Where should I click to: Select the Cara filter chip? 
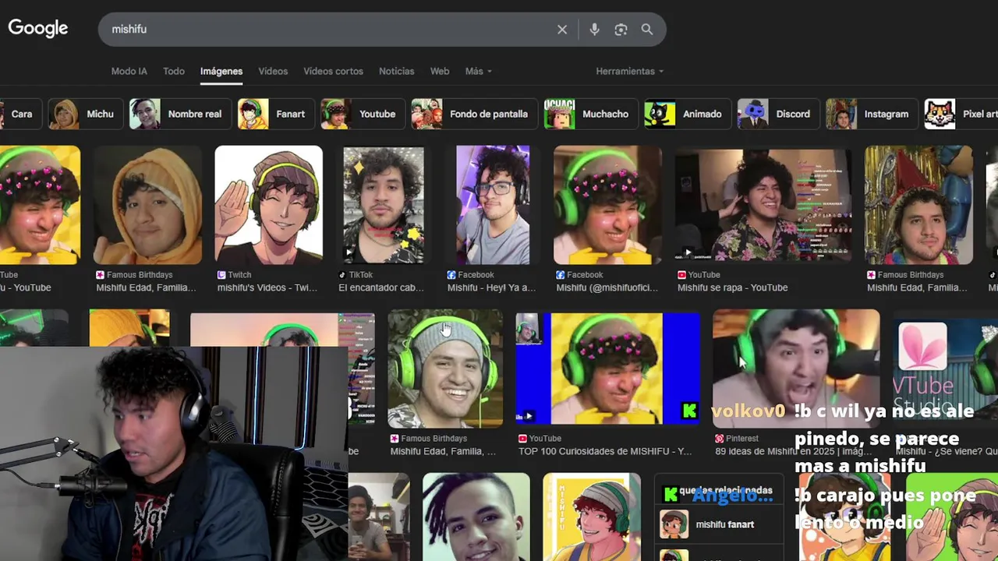point(19,114)
